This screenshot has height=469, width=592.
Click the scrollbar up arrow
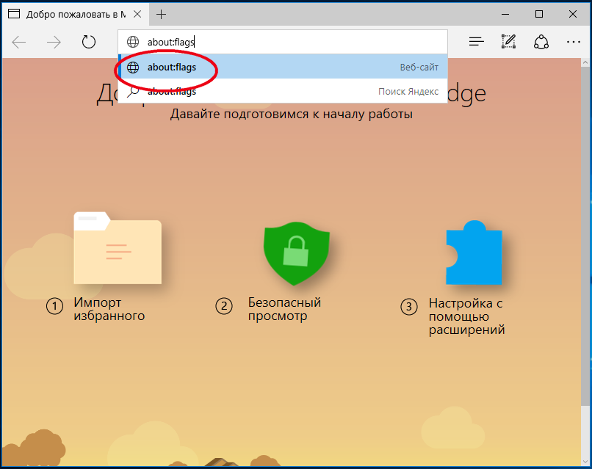point(586,62)
